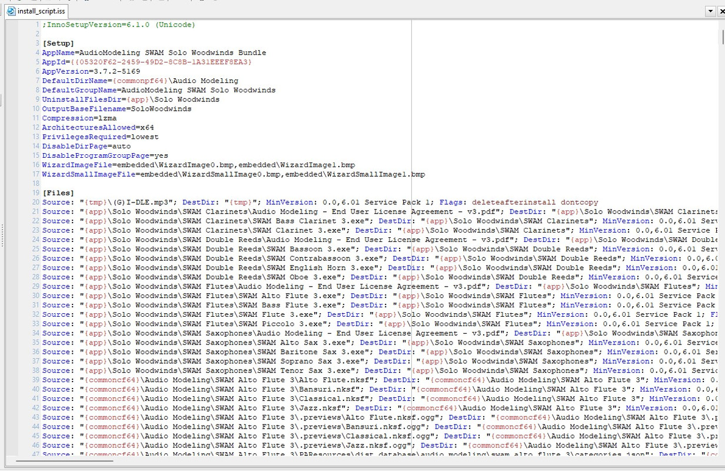Open the document tab list dropdown arrow
This screenshot has width=725, height=471.
pos(710,11)
